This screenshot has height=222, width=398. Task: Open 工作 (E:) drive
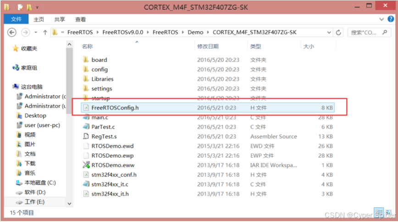34,202
